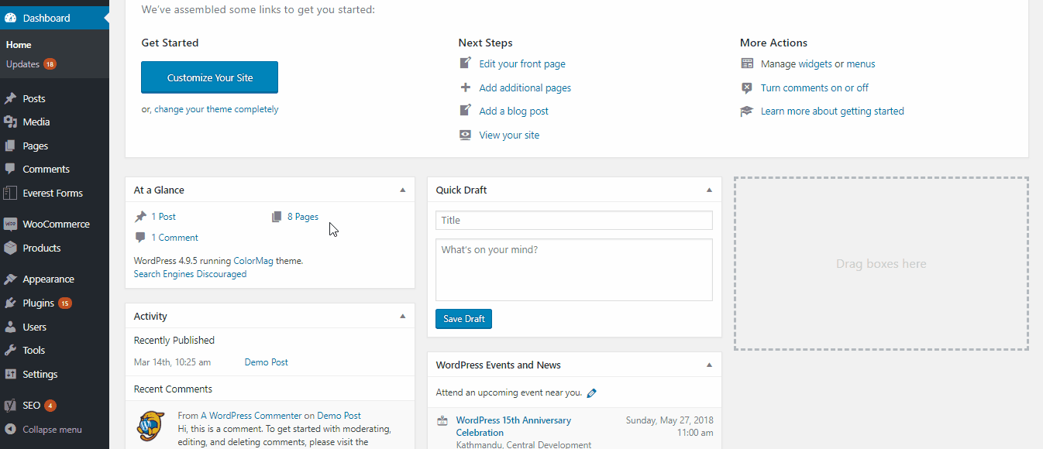Click the Posts pushpin icon in sidebar
This screenshot has height=449, width=1043.
pyautogui.click(x=10, y=98)
